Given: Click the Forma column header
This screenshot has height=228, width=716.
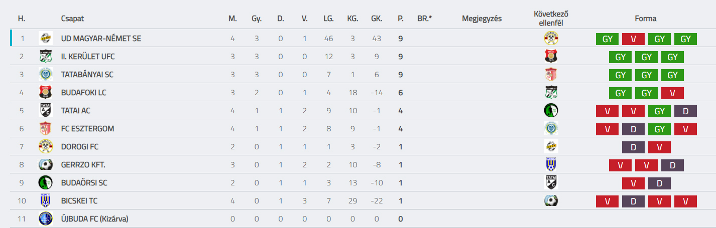Looking at the screenshot, I should 645,19.
